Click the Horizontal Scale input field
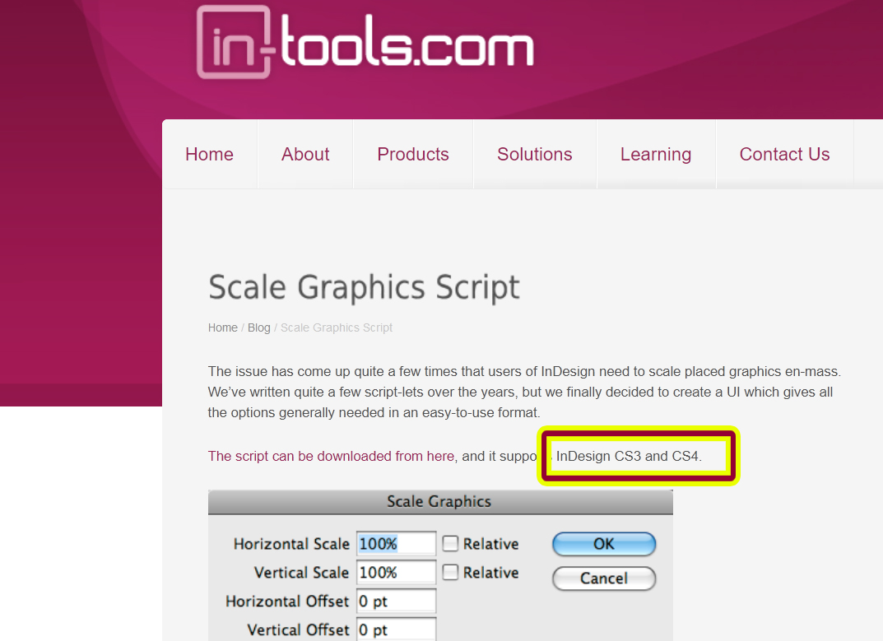The height and width of the screenshot is (641, 883). [x=396, y=544]
